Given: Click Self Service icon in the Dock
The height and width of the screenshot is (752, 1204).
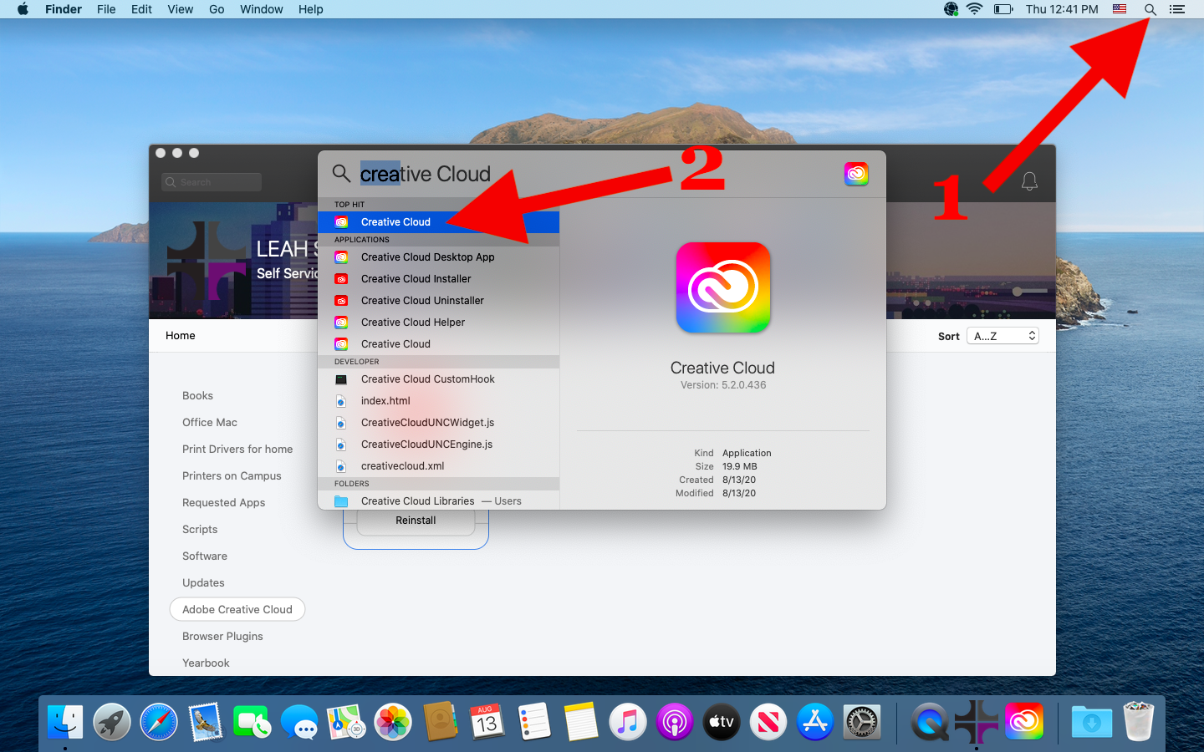Looking at the screenshot, I should (977, 722).
